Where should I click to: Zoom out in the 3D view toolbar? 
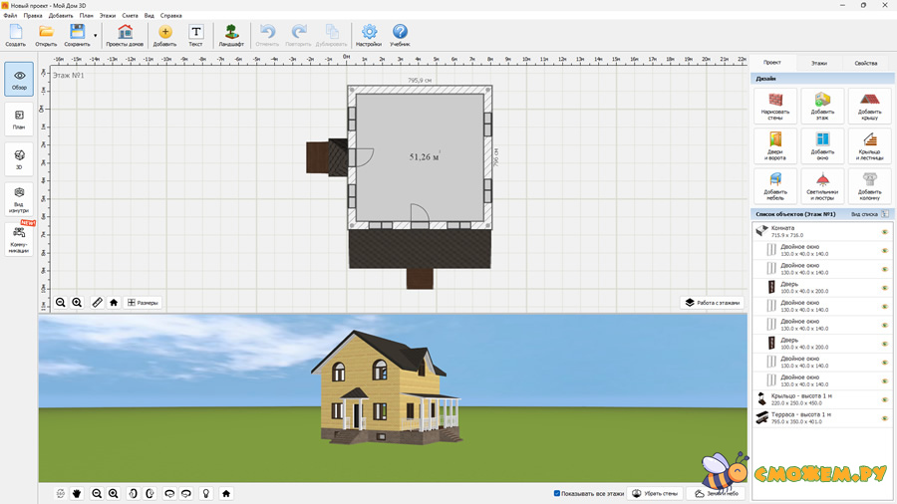click(x=97, y=493)
